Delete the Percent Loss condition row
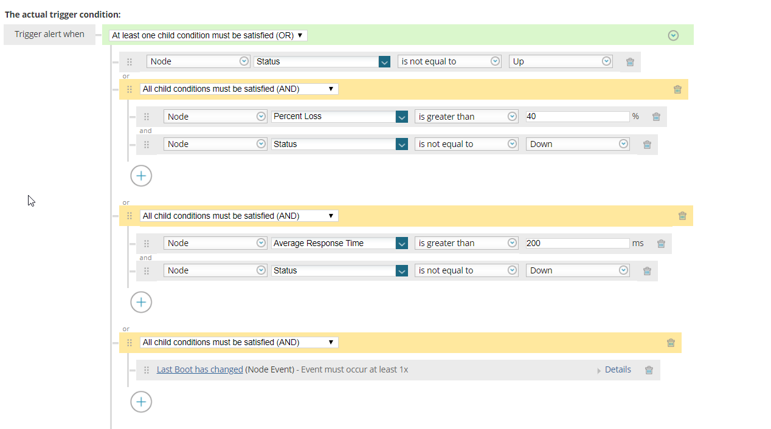 tap(656, 116)
